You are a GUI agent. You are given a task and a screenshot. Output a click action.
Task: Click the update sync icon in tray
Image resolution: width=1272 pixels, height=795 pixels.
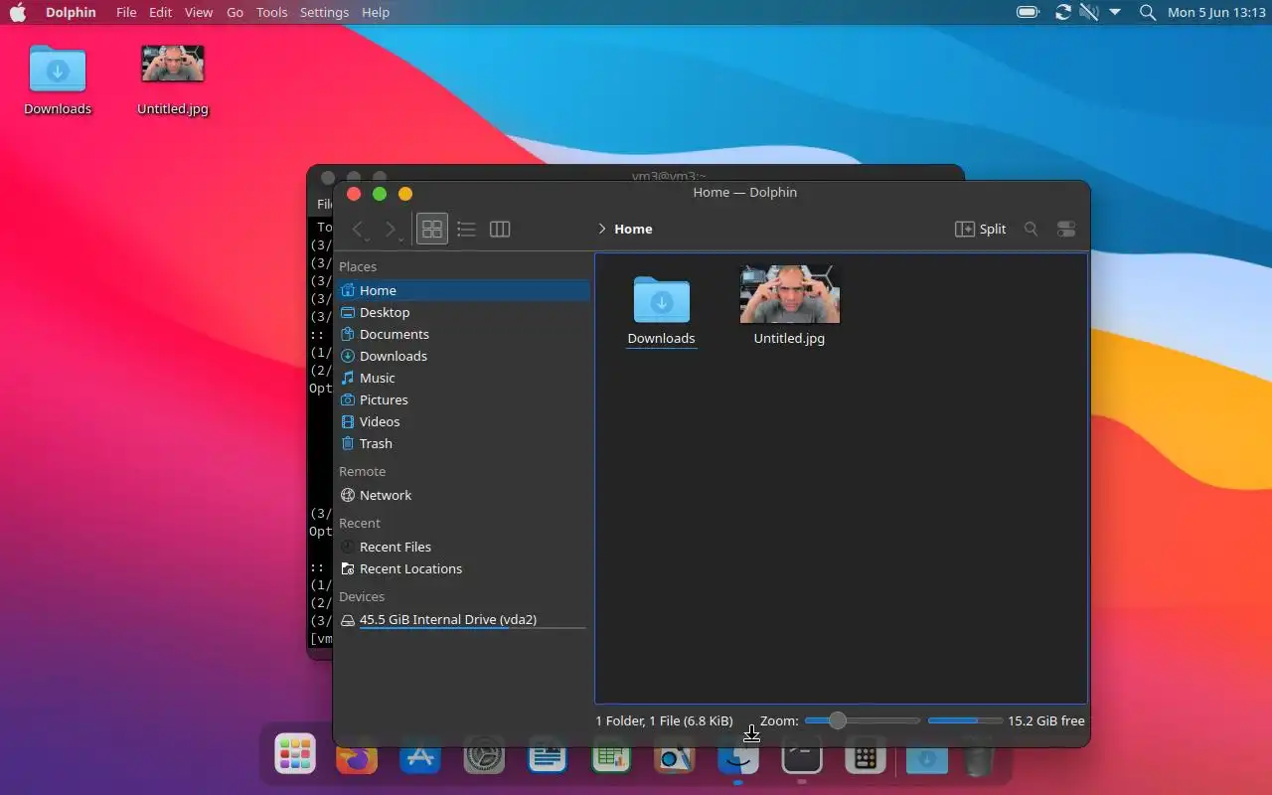click(x=1063, y=12)
